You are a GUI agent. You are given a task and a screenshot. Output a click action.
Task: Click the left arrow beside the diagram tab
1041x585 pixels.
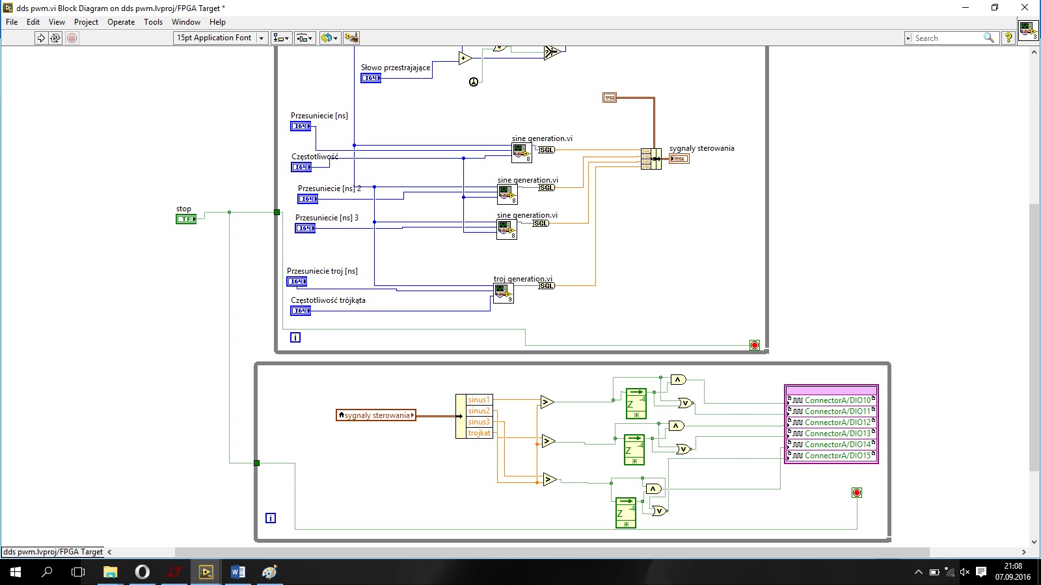point(109,551)
